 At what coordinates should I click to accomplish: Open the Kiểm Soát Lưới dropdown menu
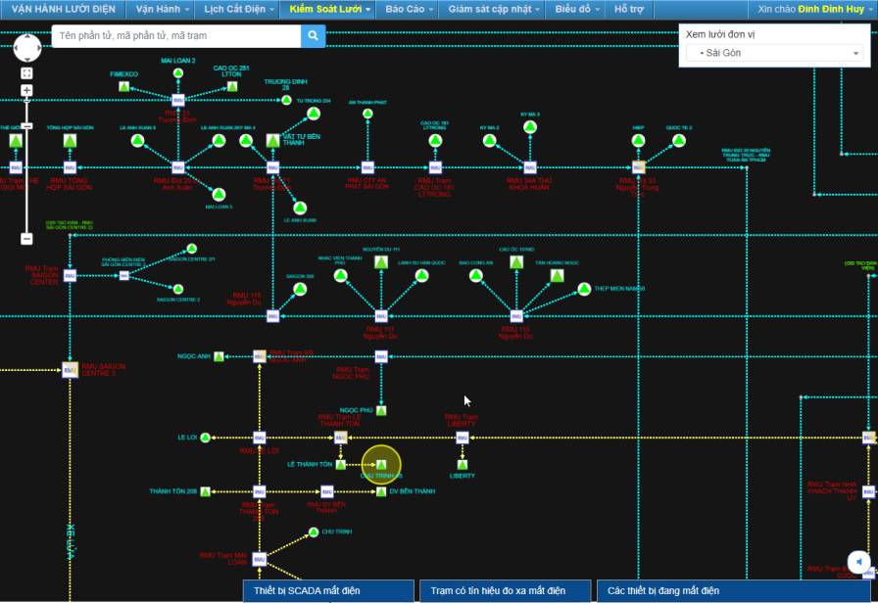pyautogui.click(x=329, y=9)
